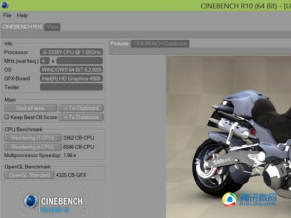Click the 3362 CB-CPU score text
The height and width of the screenshot is (218, 291).
tap(78, 138)
